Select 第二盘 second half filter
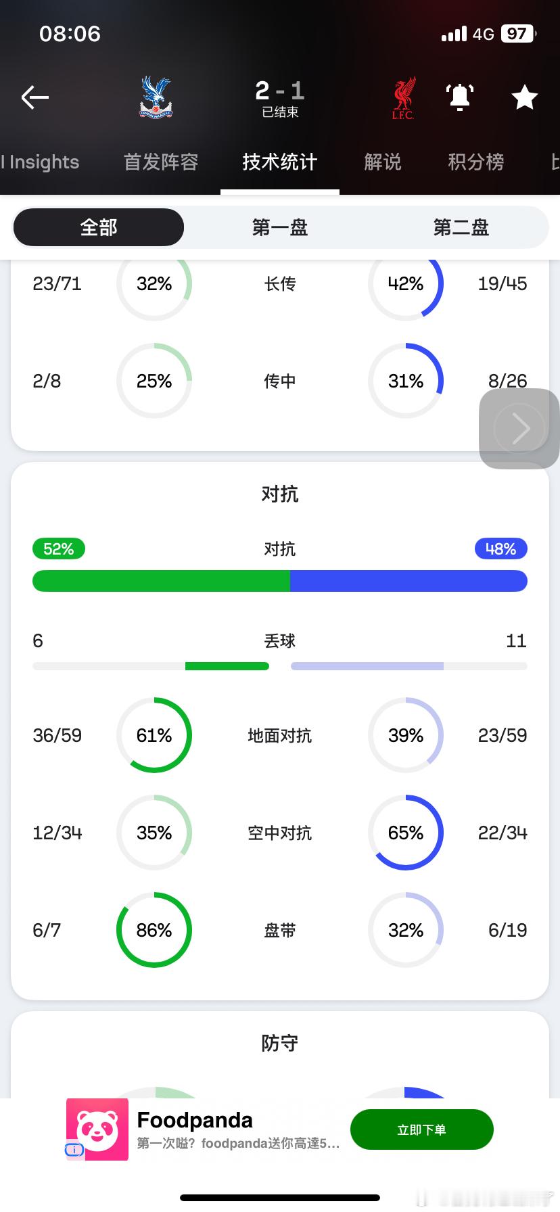Screen dimensions: 560x1212 pyautogui.click(x=461, y=227)
